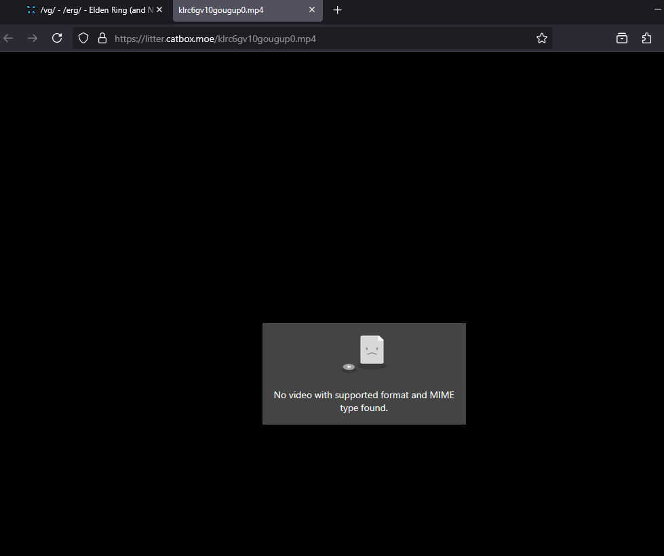Close the /vg/ Elden Ring tab
This screenshot has width=664, height=556.
pos(159,9)
